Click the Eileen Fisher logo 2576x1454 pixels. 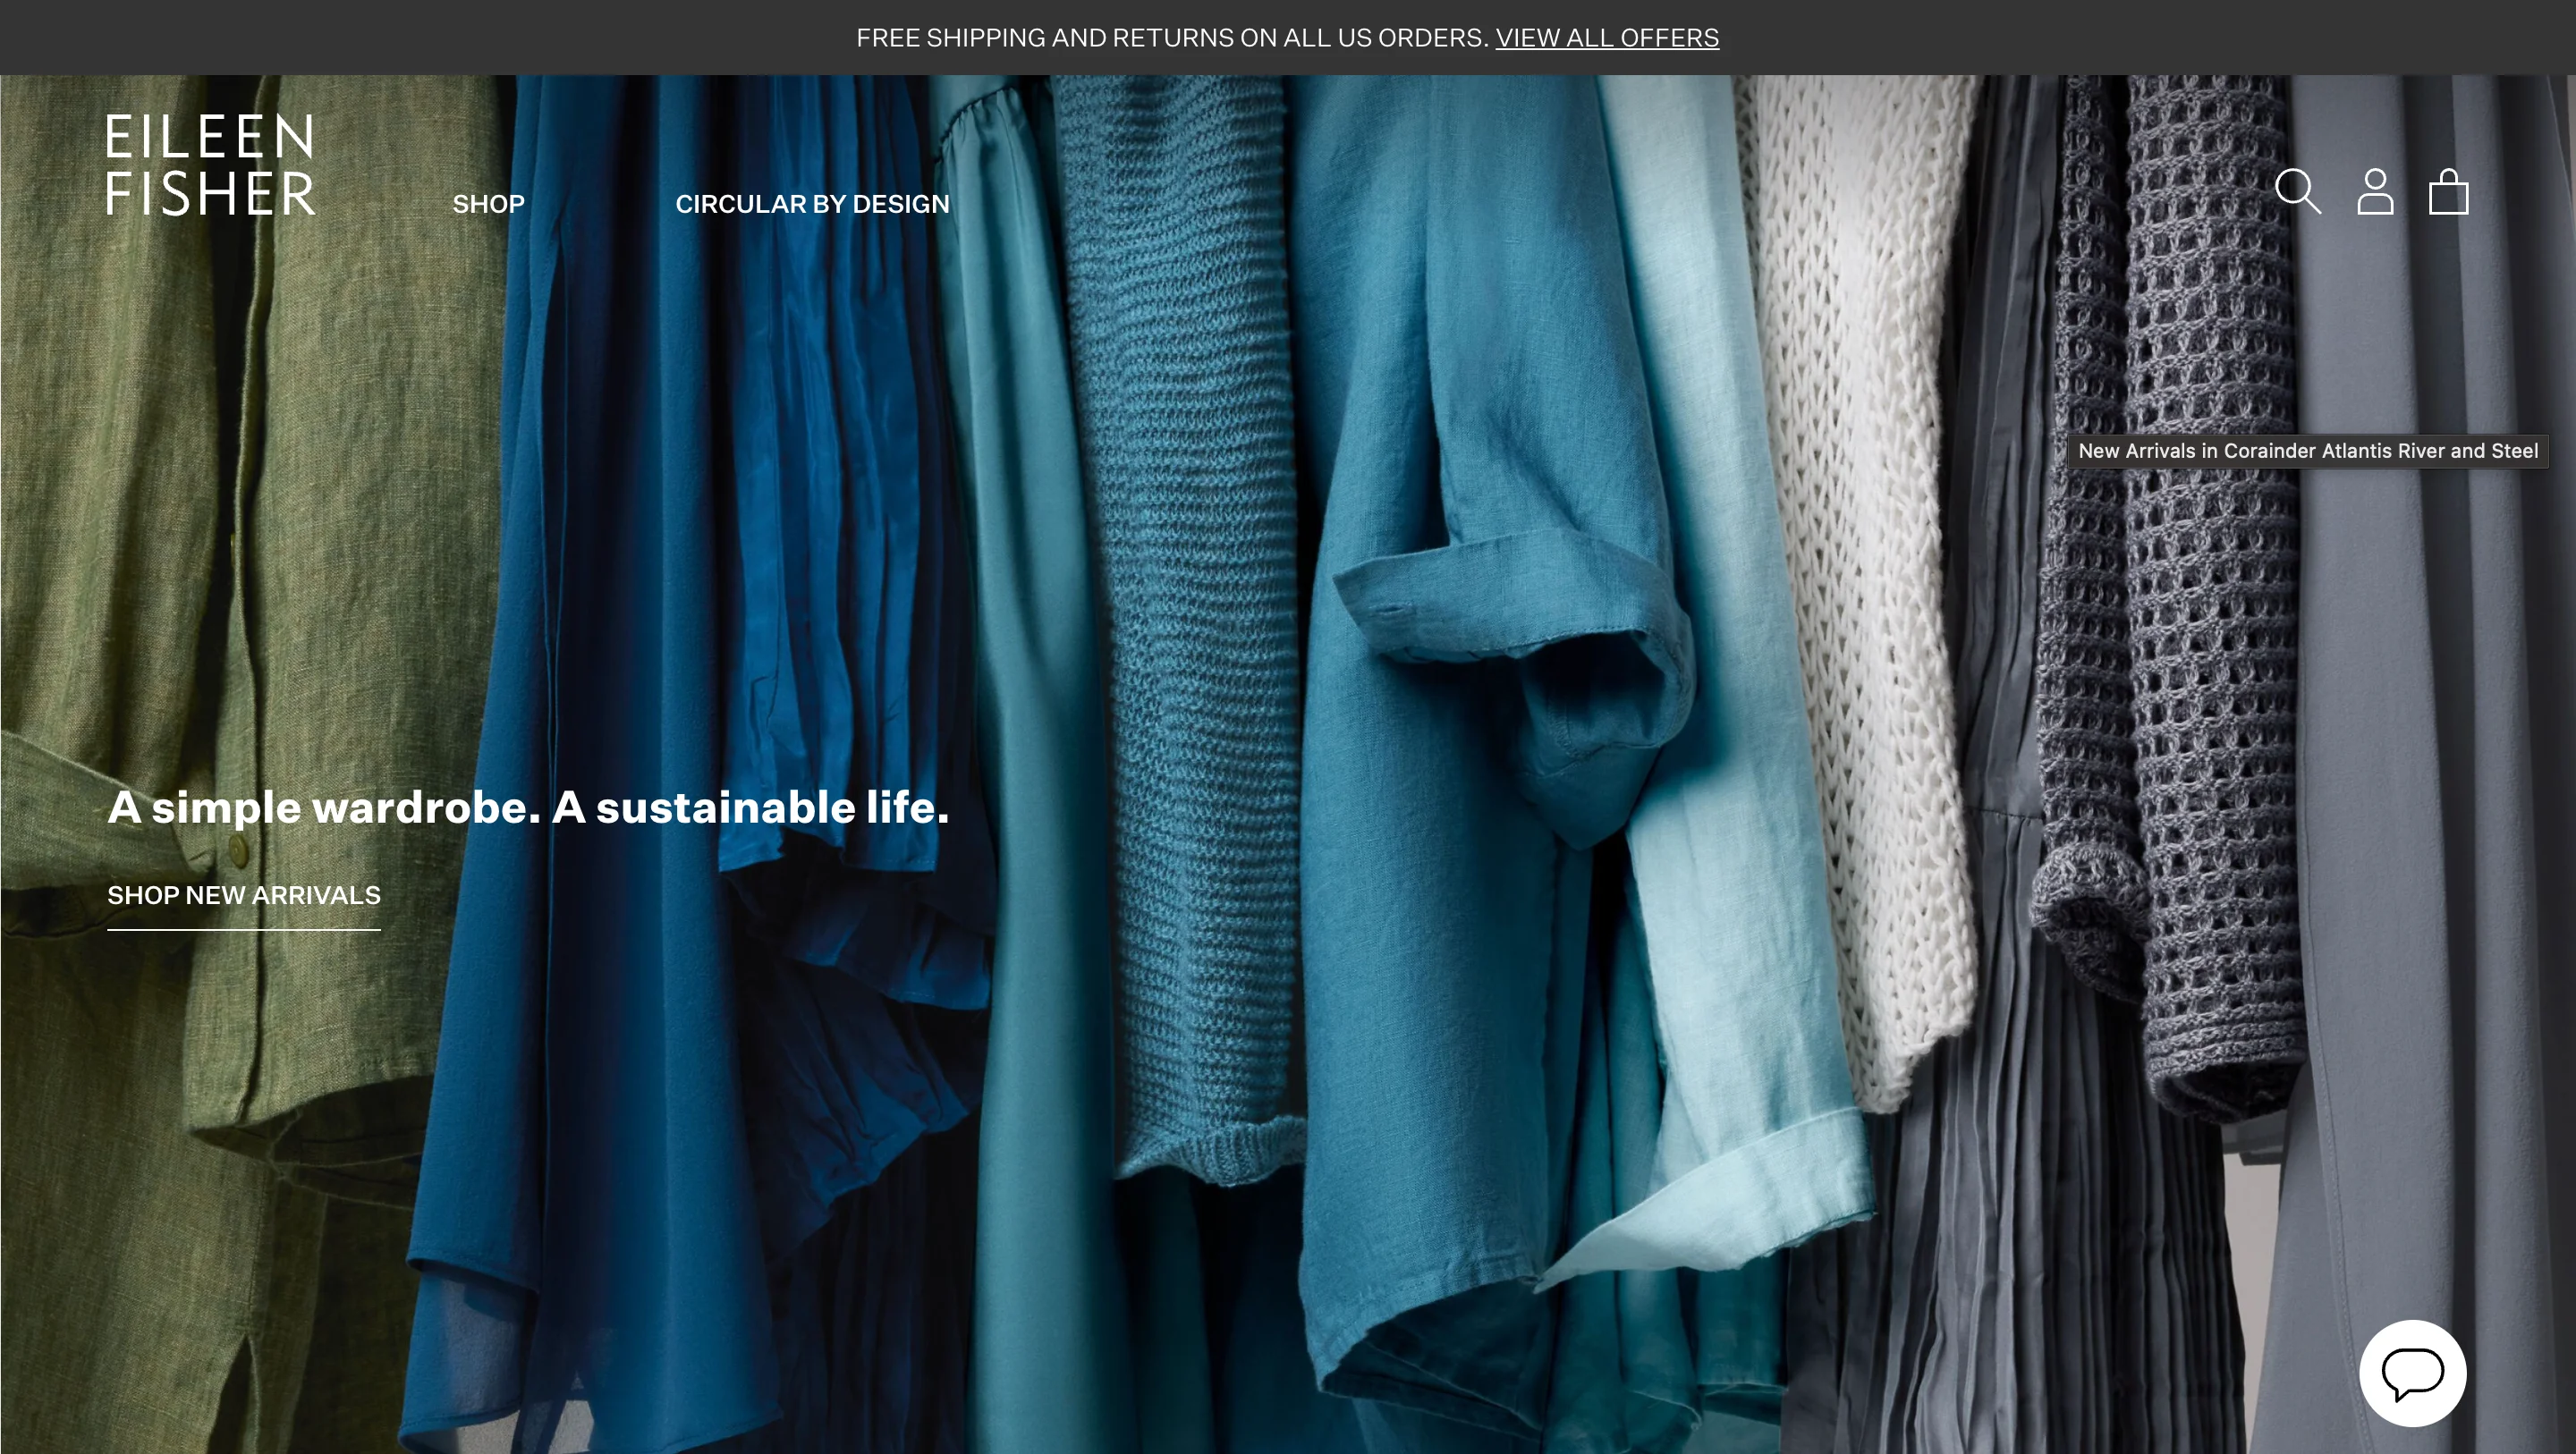click(x=211, y=164)
